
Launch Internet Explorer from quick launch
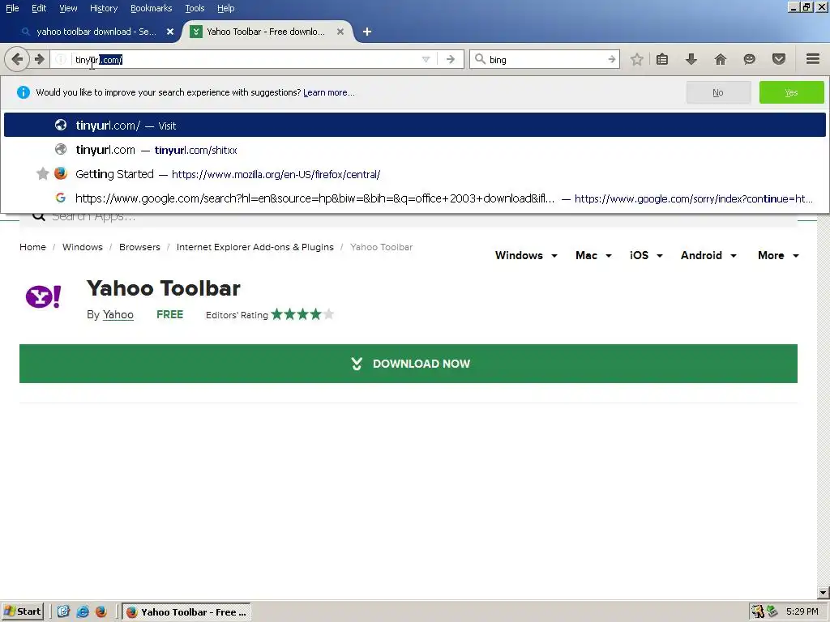(83, 612)
